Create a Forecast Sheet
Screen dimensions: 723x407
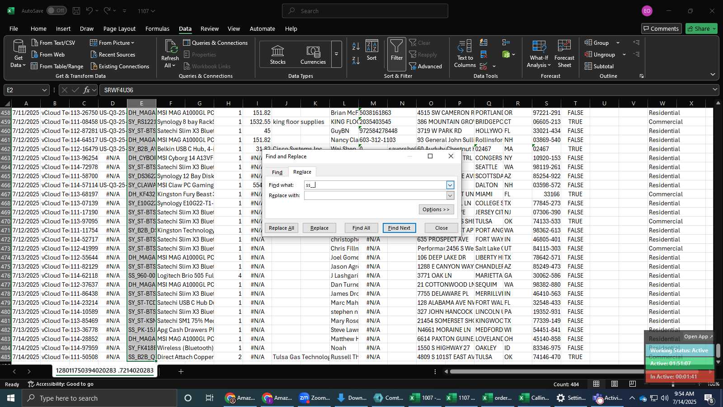point(564,53)
